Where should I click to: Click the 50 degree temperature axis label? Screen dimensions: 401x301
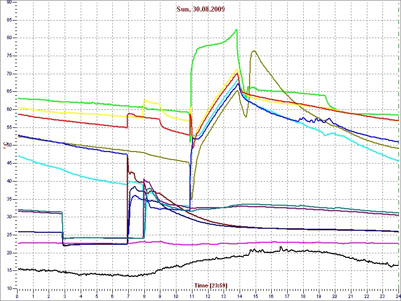point(9,145)
